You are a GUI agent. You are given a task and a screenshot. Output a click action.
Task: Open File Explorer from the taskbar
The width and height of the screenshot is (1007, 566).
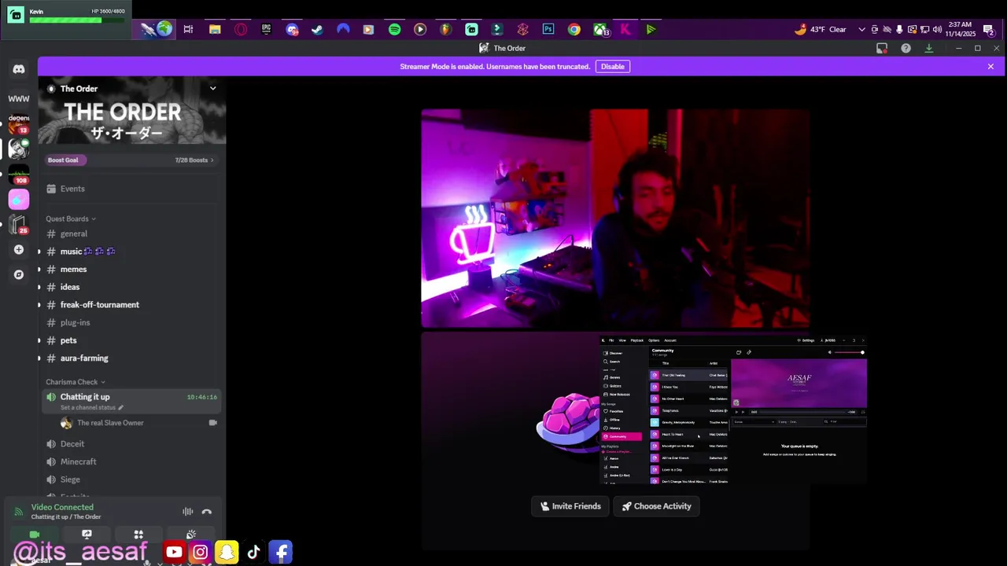(x=215, y=29)
